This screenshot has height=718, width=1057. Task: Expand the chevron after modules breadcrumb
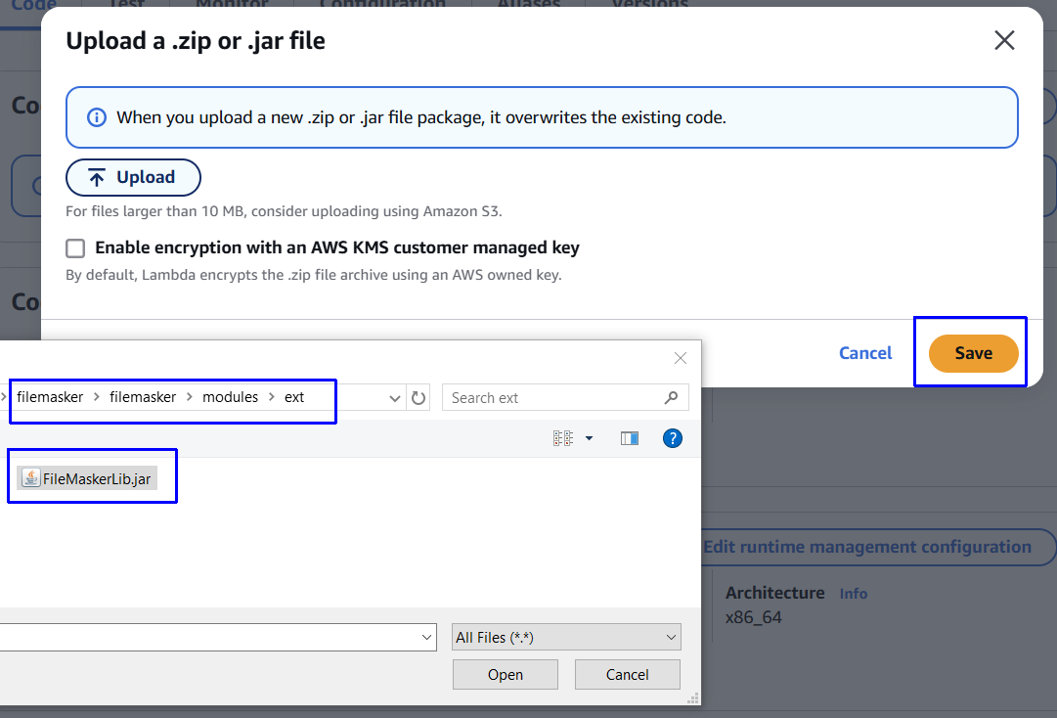[271, 397]
